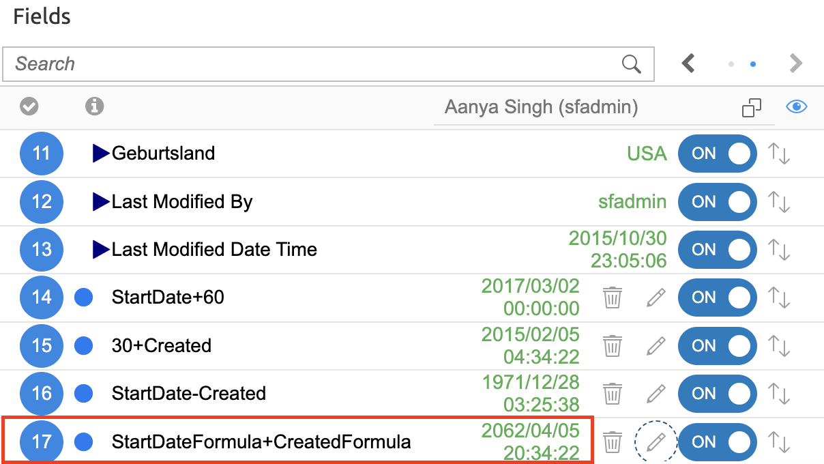824x464 pixels.
Task: Click the check-all circle in header
Action: click(29, 106)
